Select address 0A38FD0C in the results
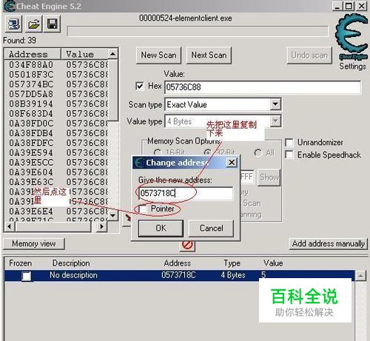The height and width of the screenshot is (341, 370). (x=31, y=124)
